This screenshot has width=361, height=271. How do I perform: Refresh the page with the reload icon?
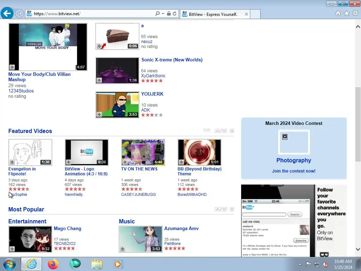coord(175,14)
